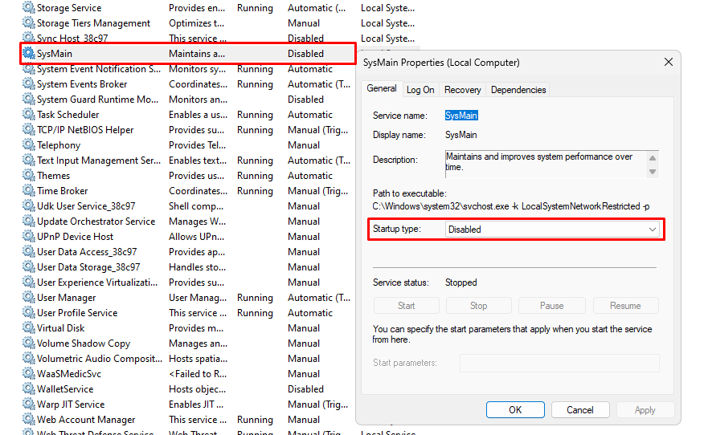Click the 'Manual (Trig...' cell of Time Broker

pos(318,190)
